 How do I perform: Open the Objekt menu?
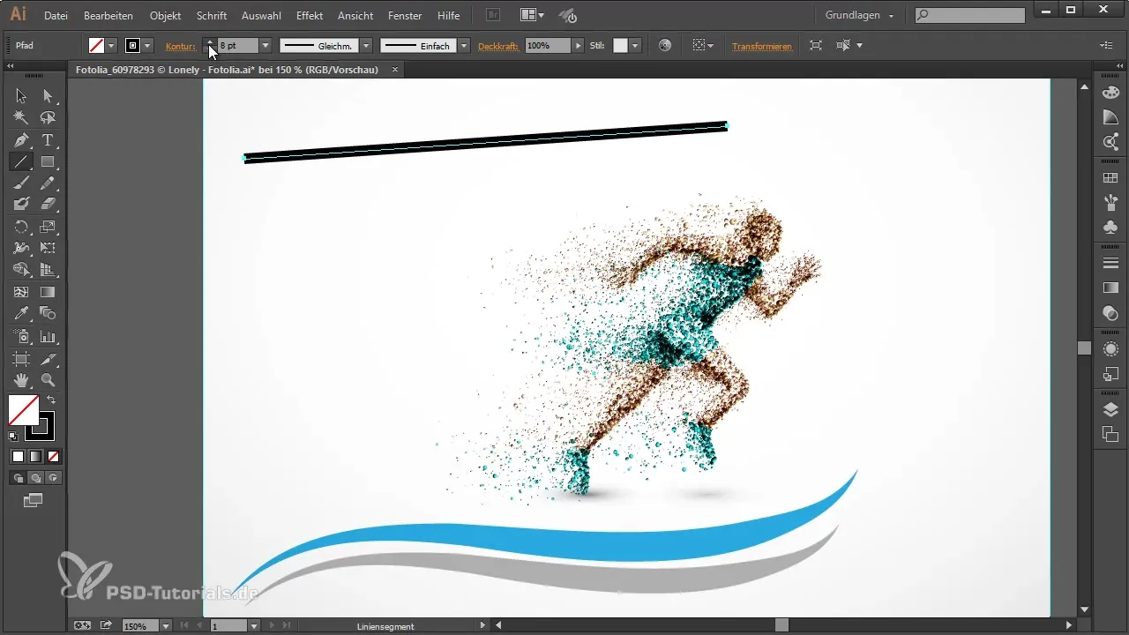point(166,16)
